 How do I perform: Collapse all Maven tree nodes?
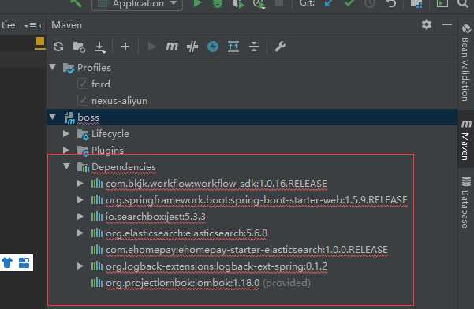(x=254, y=47)
